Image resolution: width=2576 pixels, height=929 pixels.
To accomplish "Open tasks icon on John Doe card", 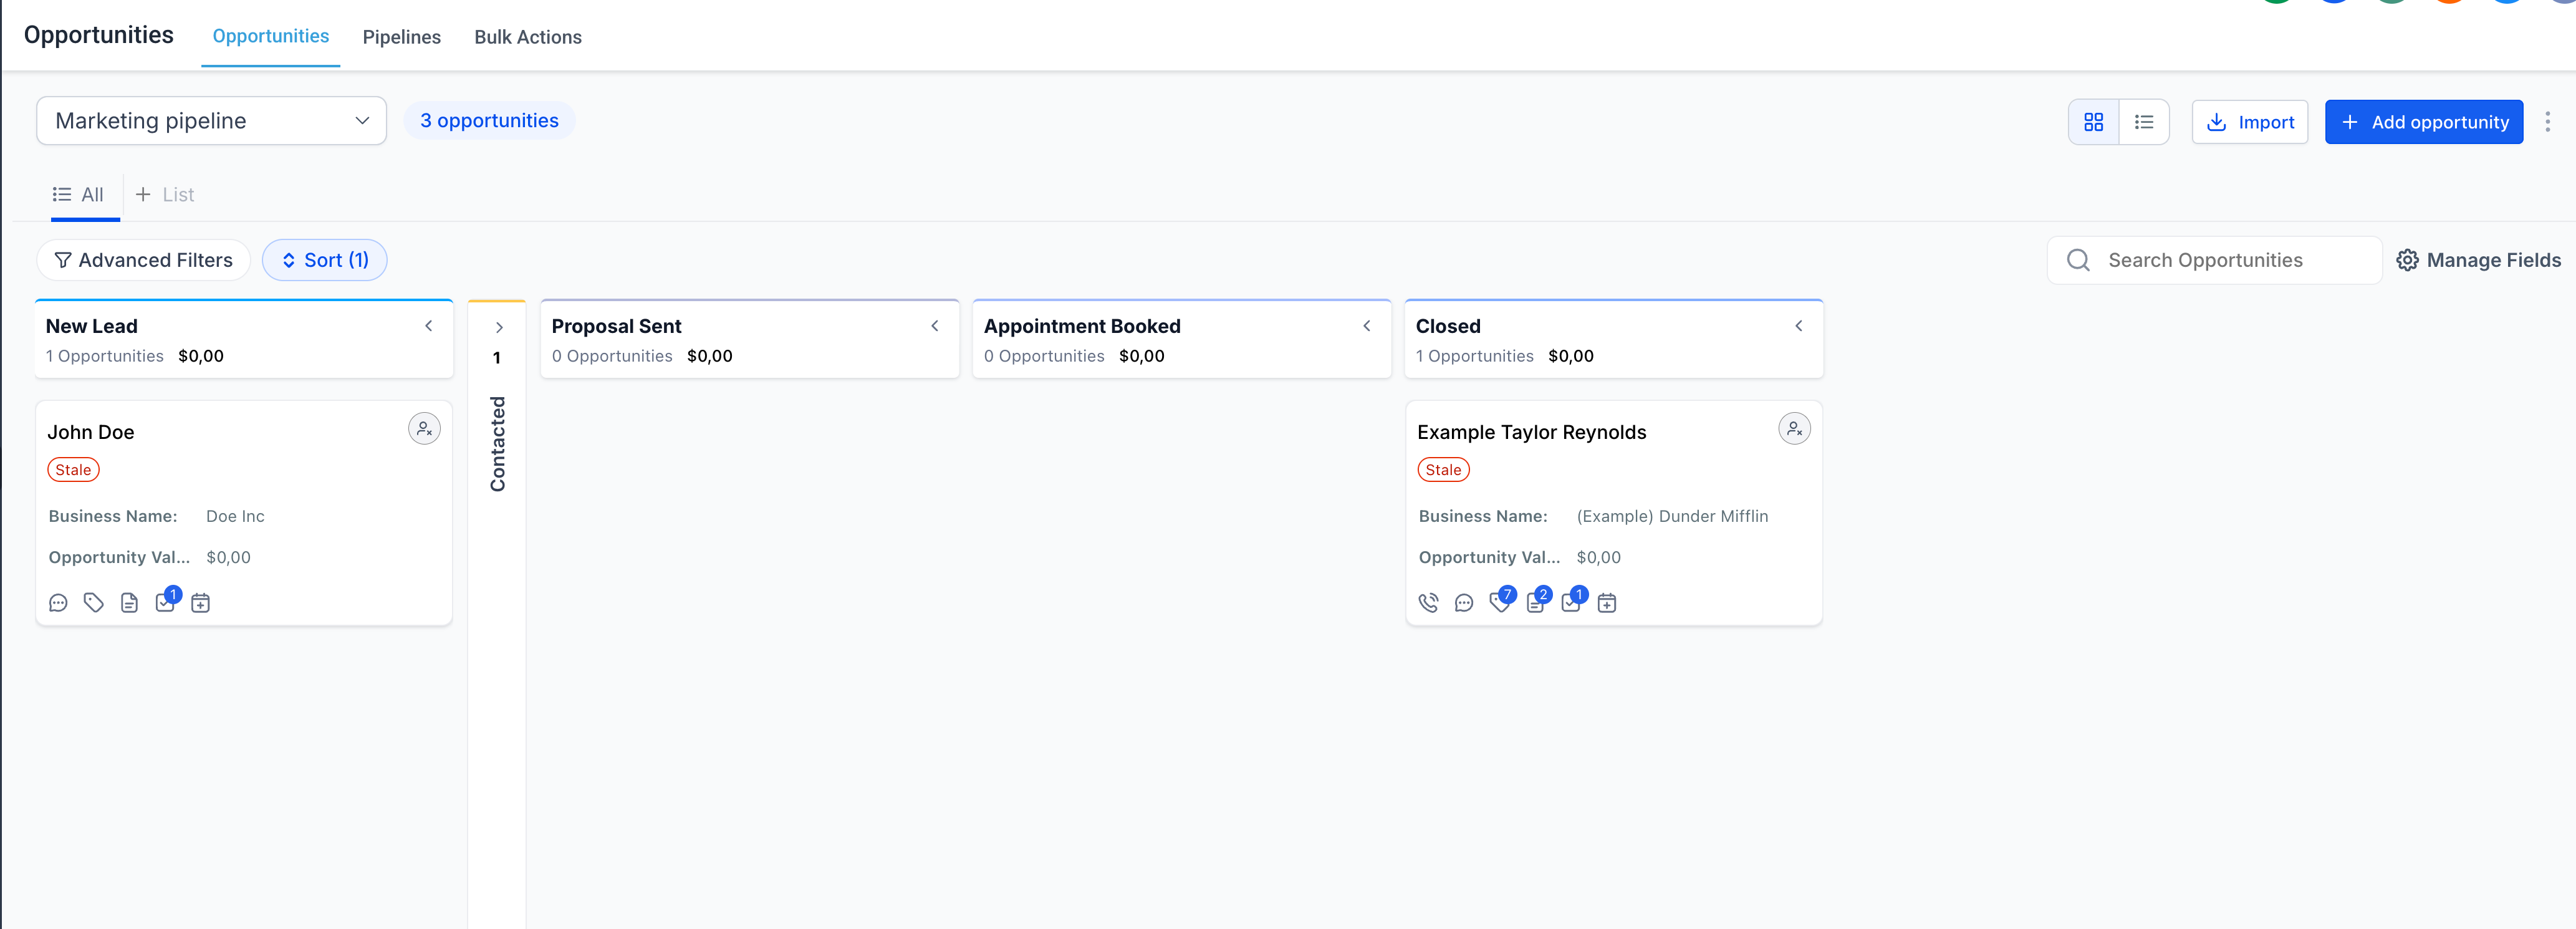I will pos(165,603).
